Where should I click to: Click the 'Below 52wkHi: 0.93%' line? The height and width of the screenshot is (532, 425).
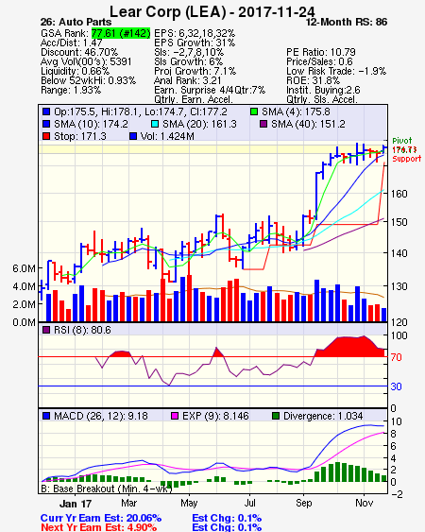point(88,80)
